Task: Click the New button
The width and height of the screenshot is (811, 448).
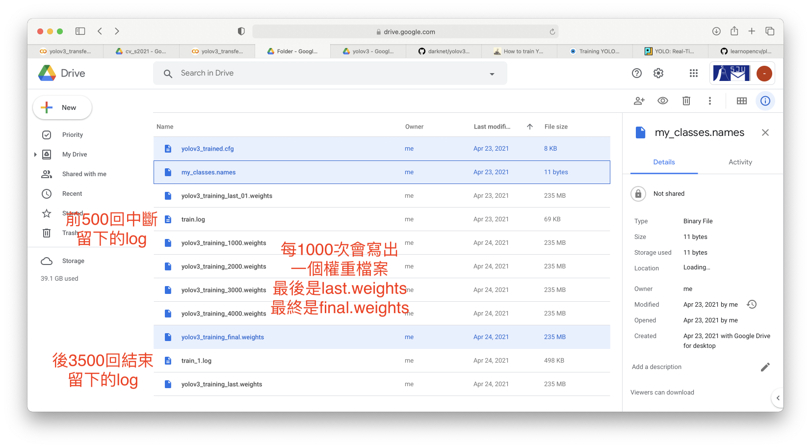Action: (62, 107)
